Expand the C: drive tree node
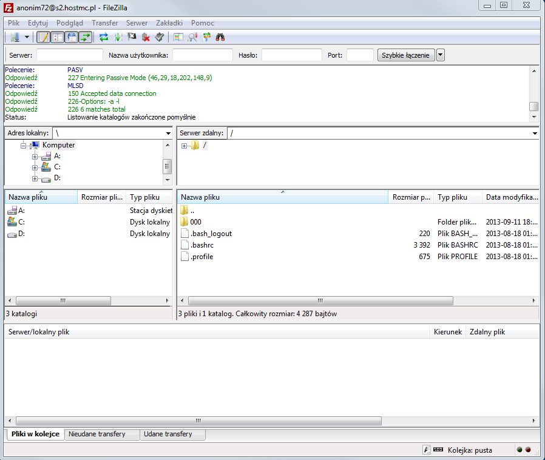The image size is (545, 460). tap(35, 167)
